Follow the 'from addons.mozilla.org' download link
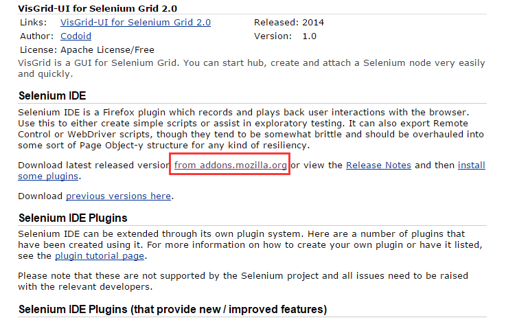Viewport: 506px width, 320px height. click(231, 165)
